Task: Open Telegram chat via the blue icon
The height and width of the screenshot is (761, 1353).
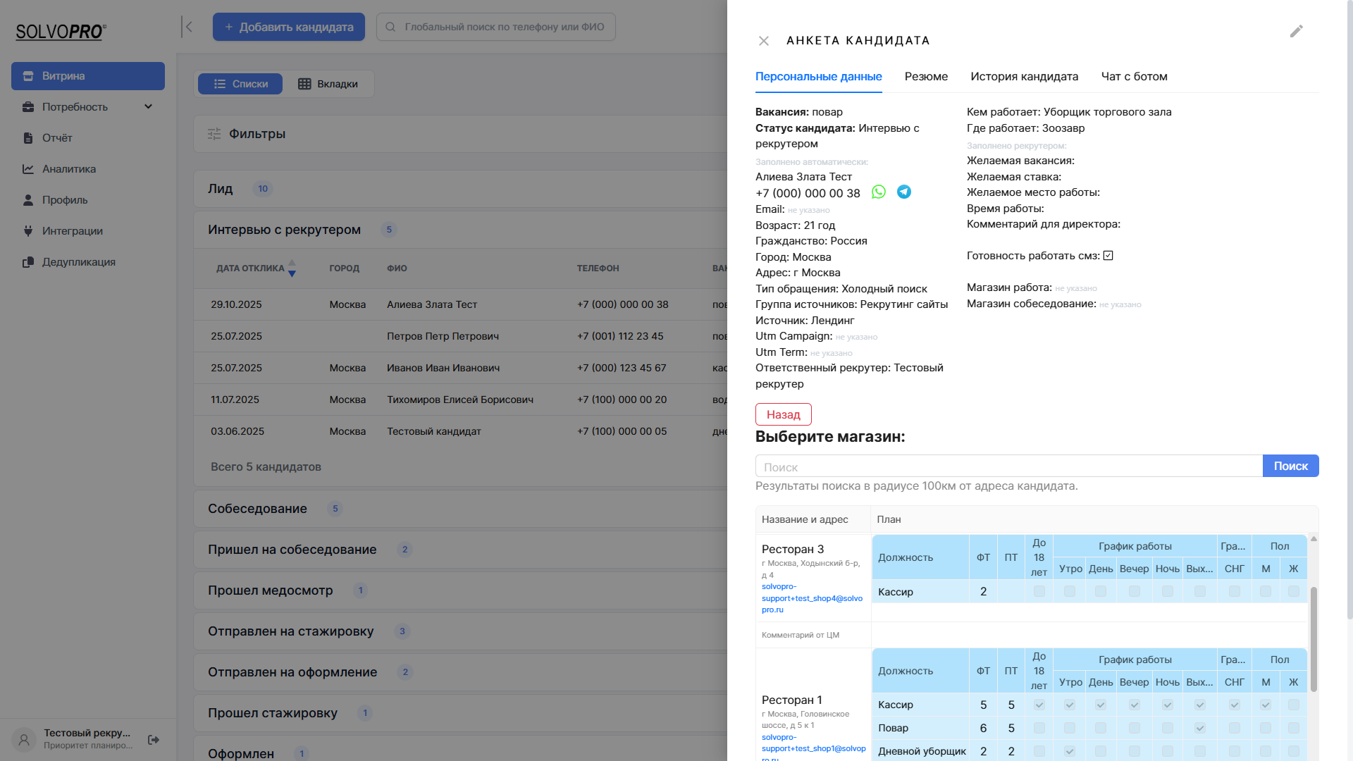Action: tap(903, 192)
